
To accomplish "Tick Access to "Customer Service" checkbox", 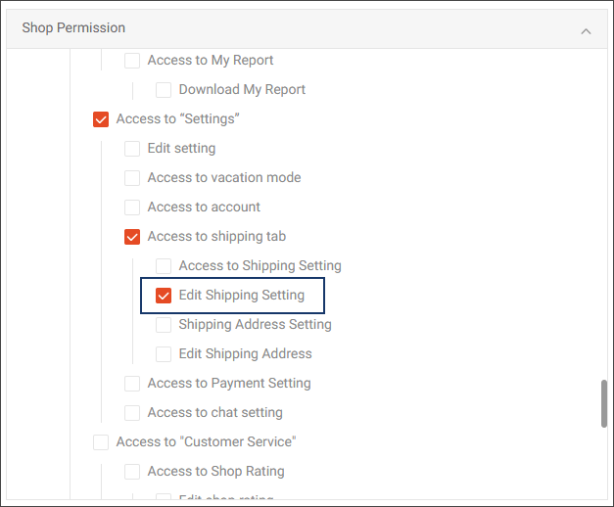I will coord(101,442).
